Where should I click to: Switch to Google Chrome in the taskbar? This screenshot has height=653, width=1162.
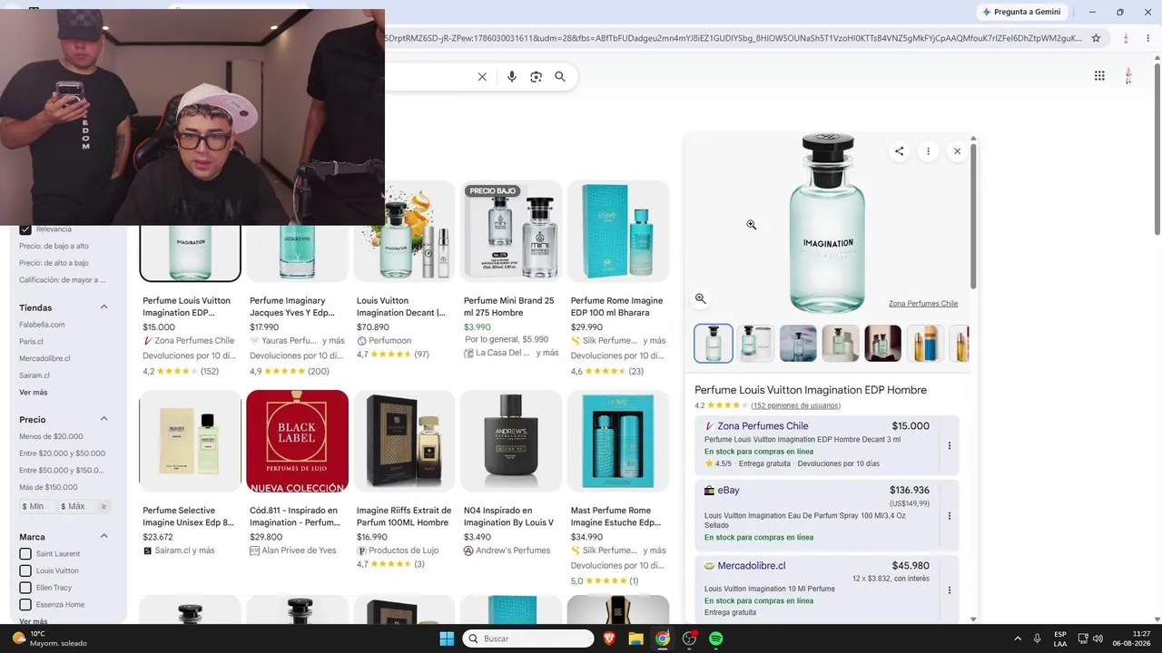tap(663, 638)
